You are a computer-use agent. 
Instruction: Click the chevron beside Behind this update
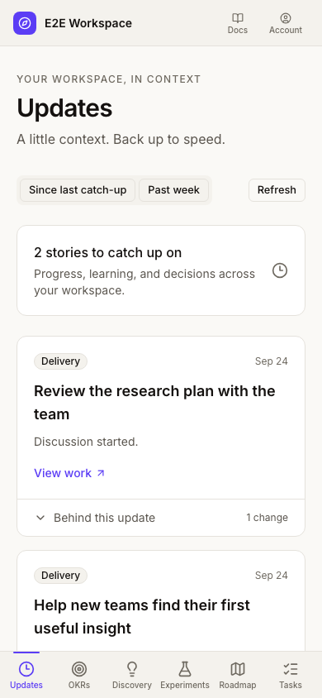coord(40,518)
